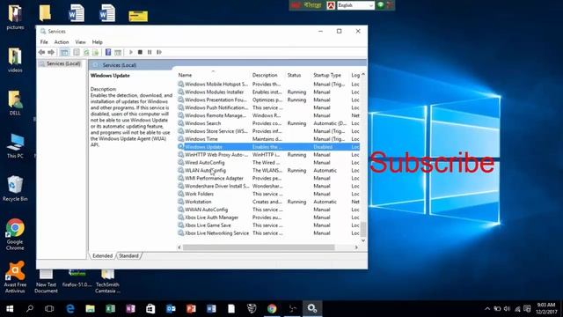
Task: Select Windows Push Notification service row
Action: click(268, 107)
